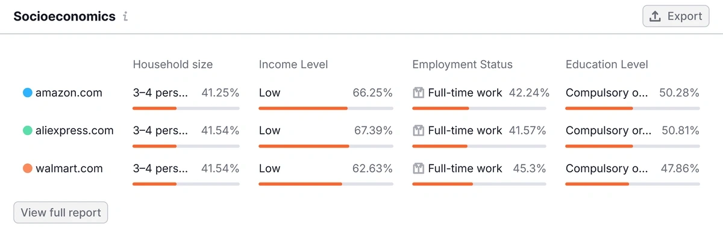Click walmart.com's 47.86% education bar

pos(633,184)
